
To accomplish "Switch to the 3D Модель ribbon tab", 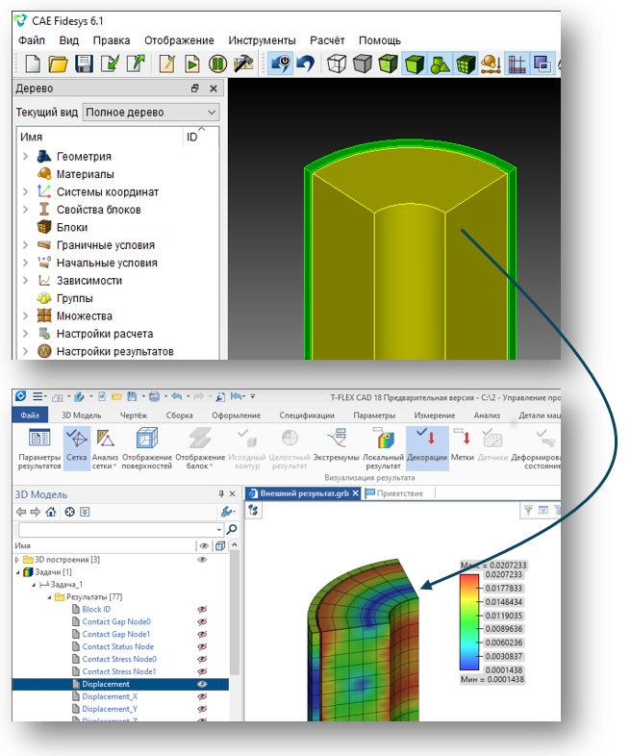I will point(82,416).
